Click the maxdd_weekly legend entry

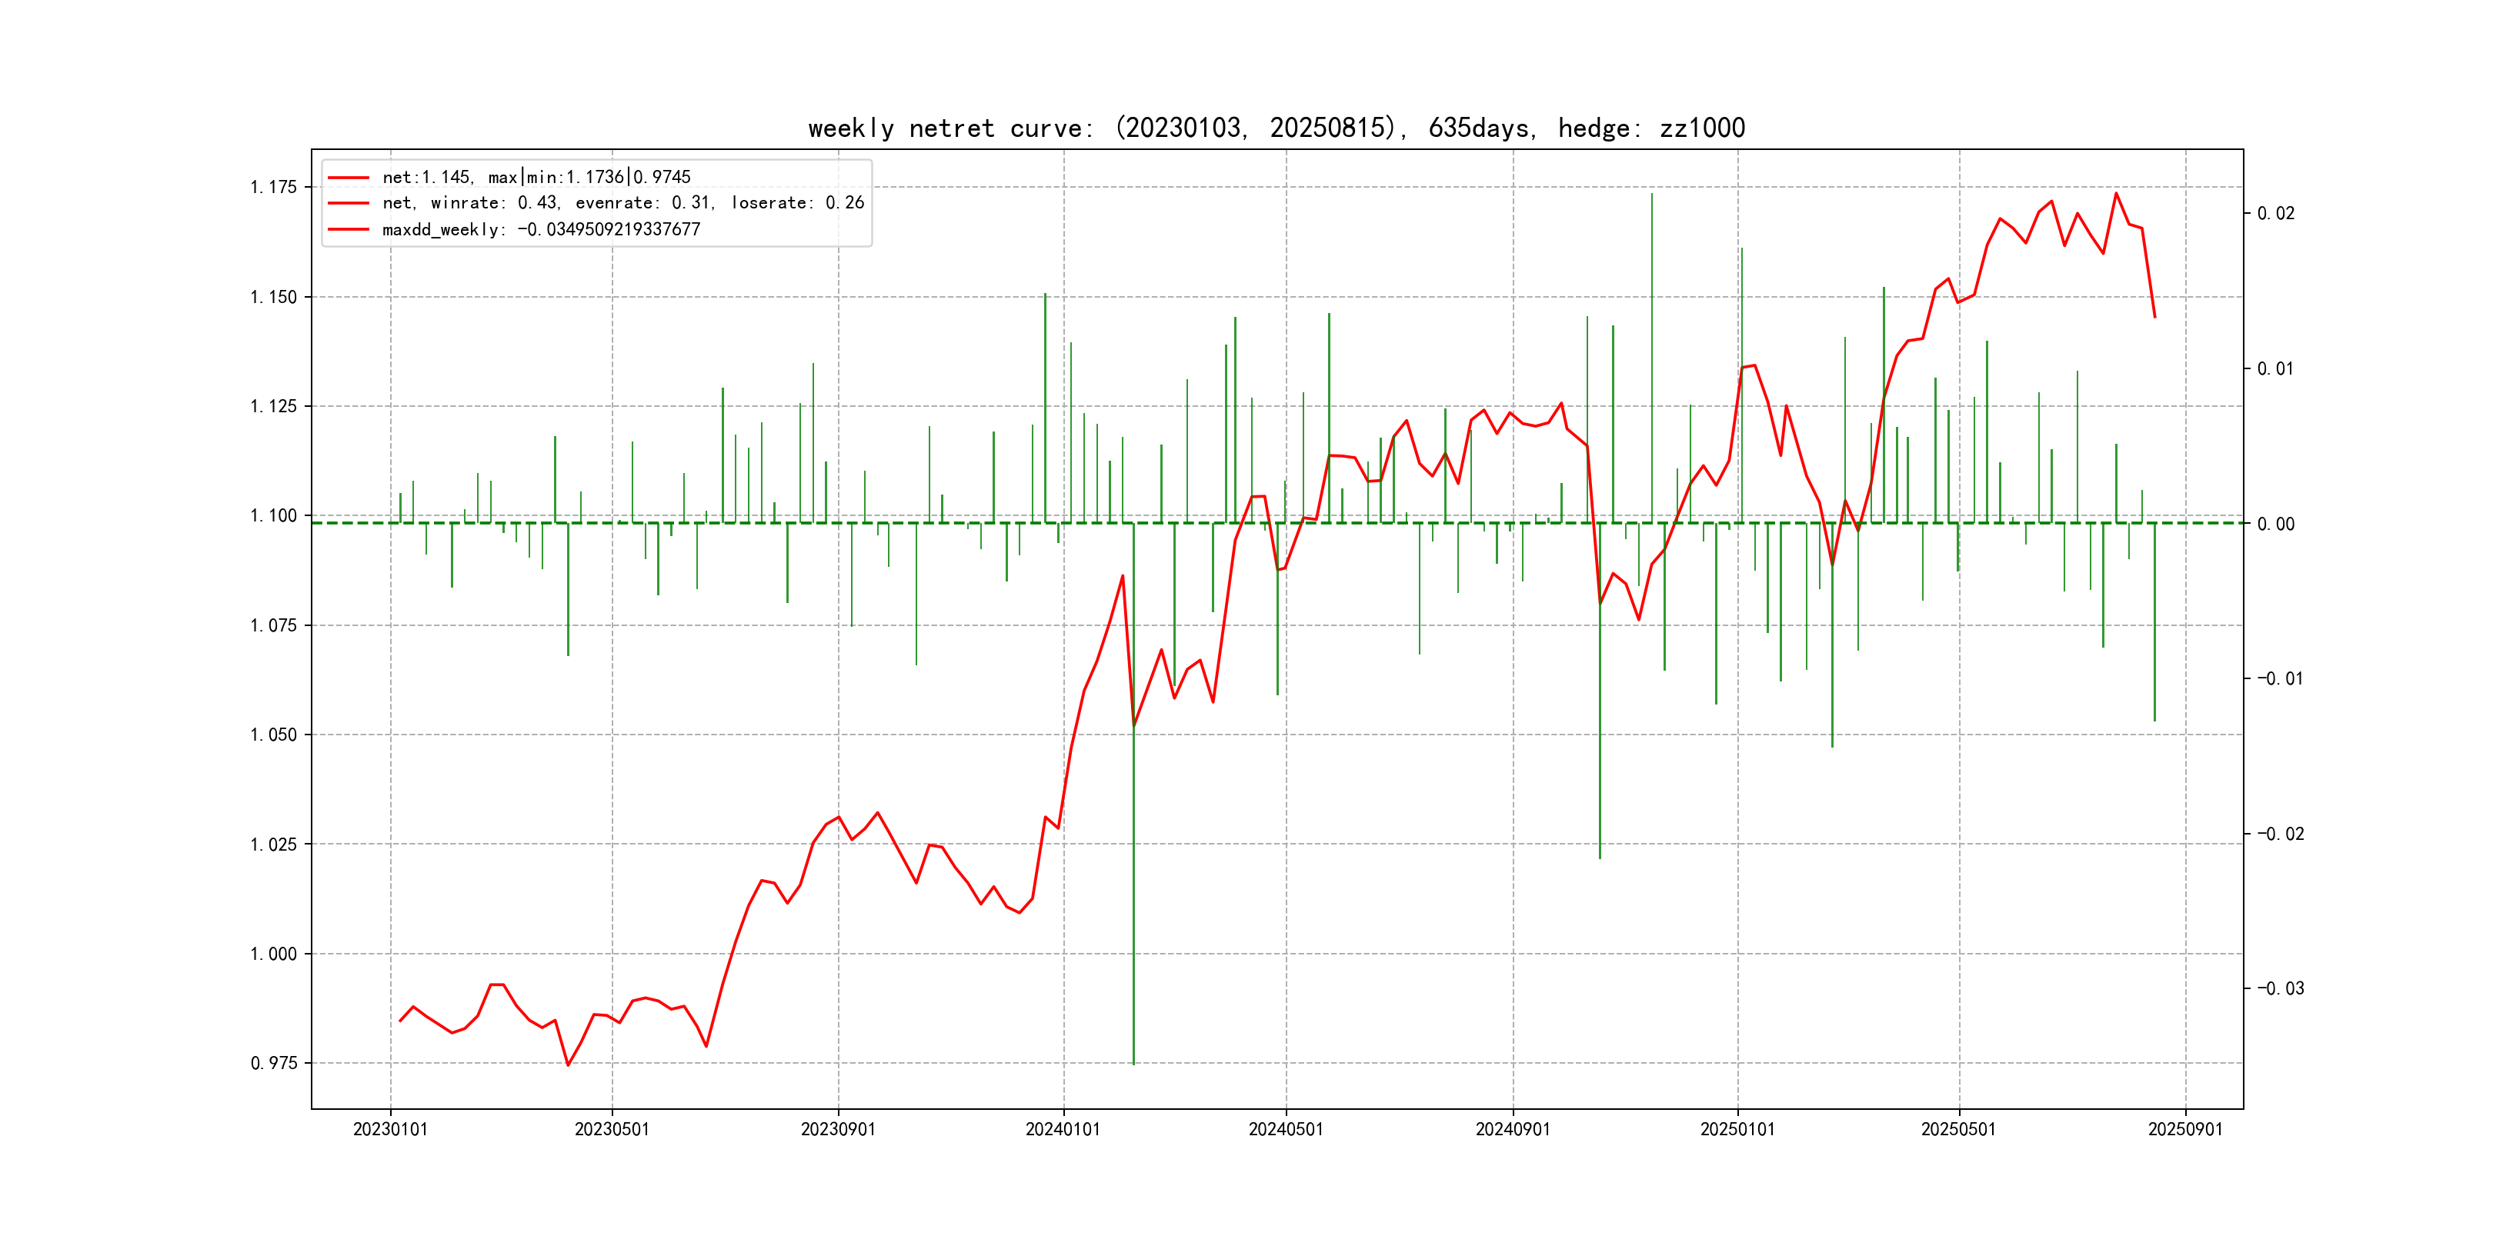[540, 229]
